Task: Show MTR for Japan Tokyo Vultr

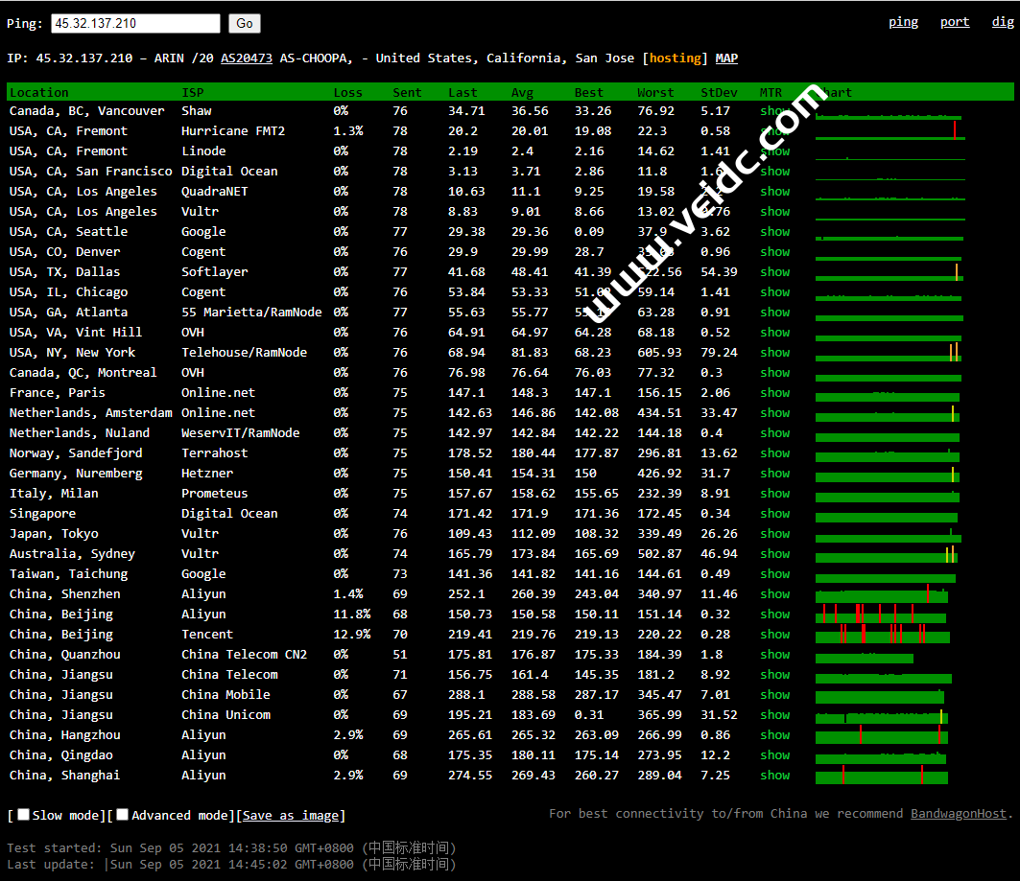Action: [x=774, y=534]
